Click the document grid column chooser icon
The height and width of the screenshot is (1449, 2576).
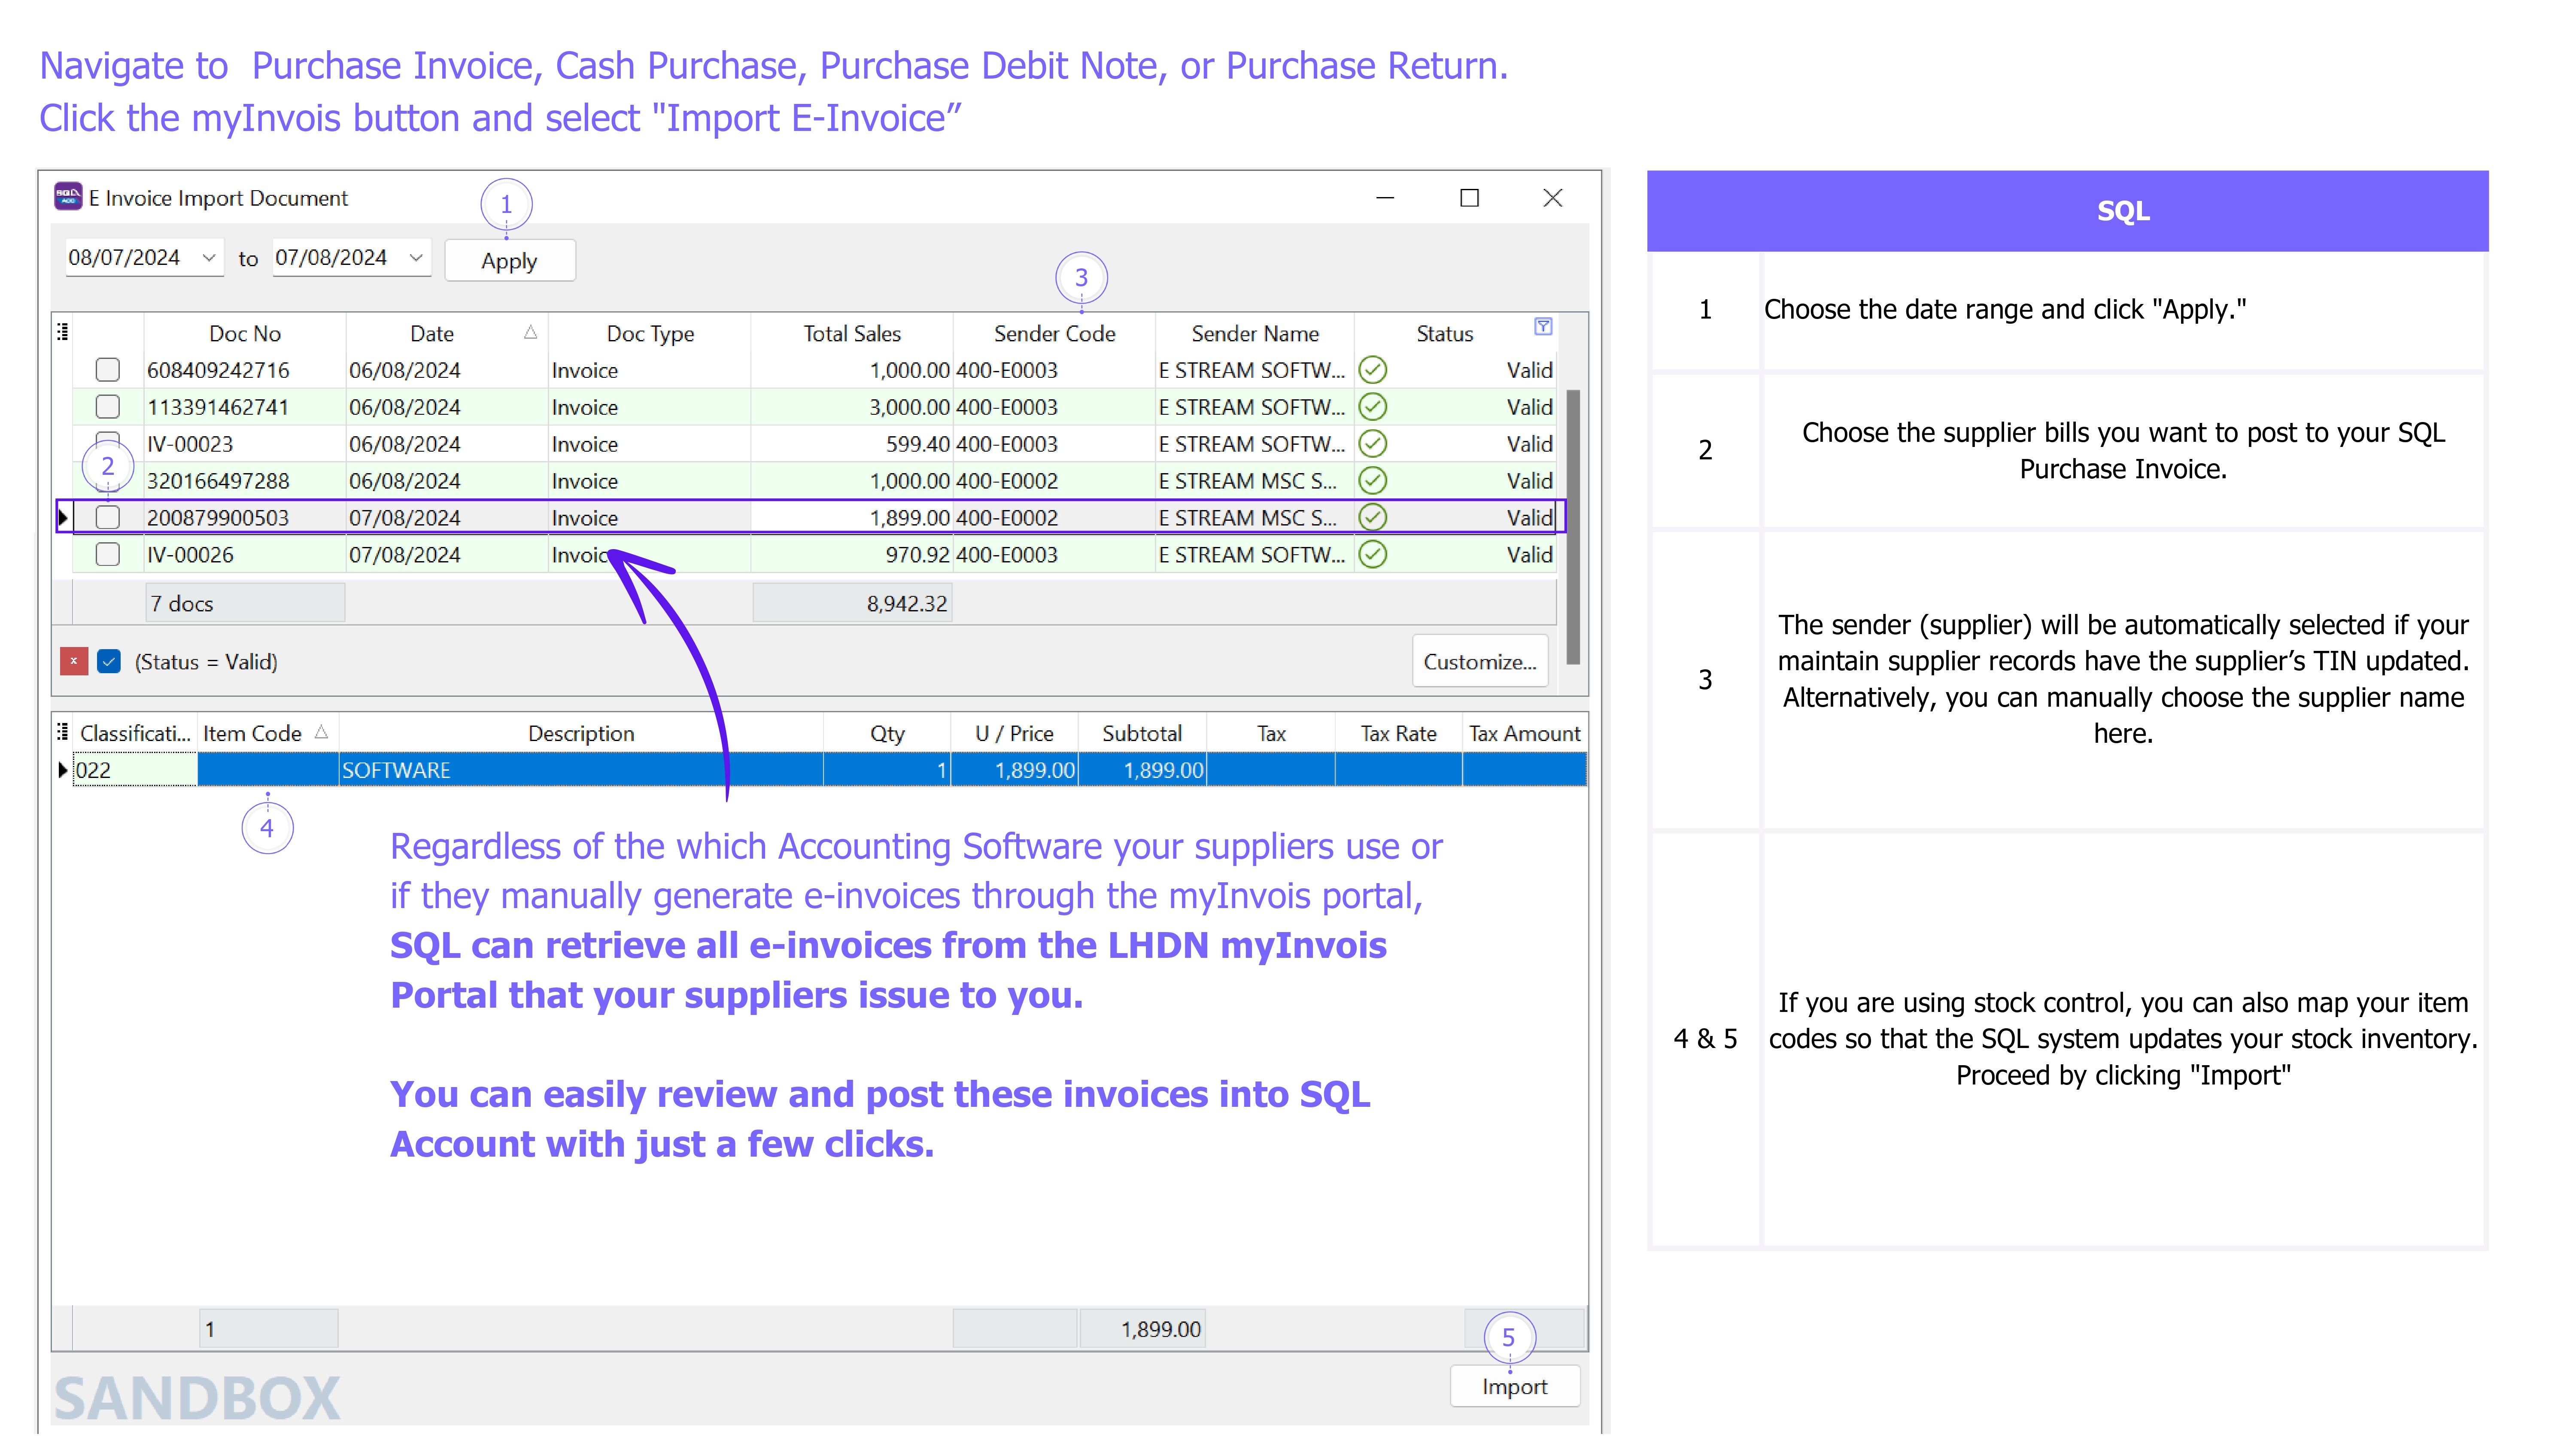[x=63, y=332]
